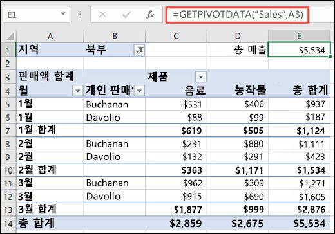
Task: Click the $690 cell
Action: pyautogui.click(x=238, y=197)
